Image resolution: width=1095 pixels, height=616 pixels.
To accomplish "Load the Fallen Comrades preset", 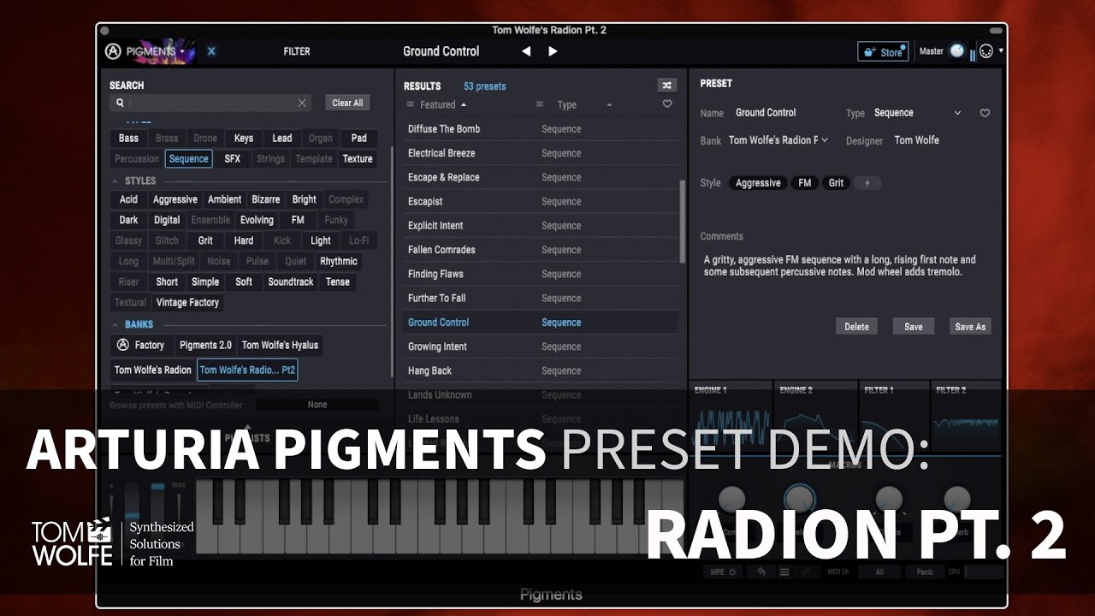I will pyautogui.click(x=541, y=250).
